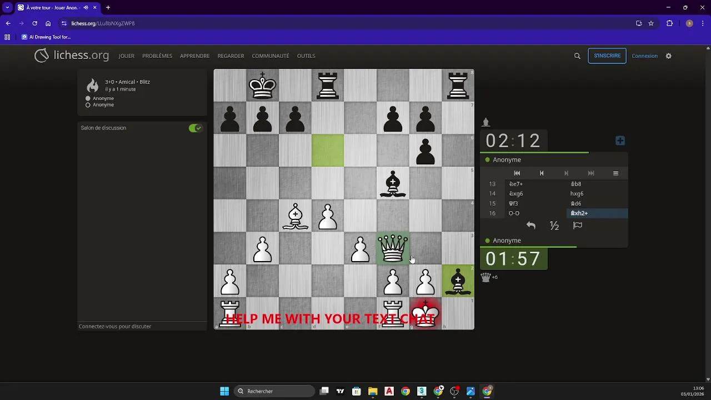711x400 pixels.
Task: Click the Connexion link
Action: [645, 56]
